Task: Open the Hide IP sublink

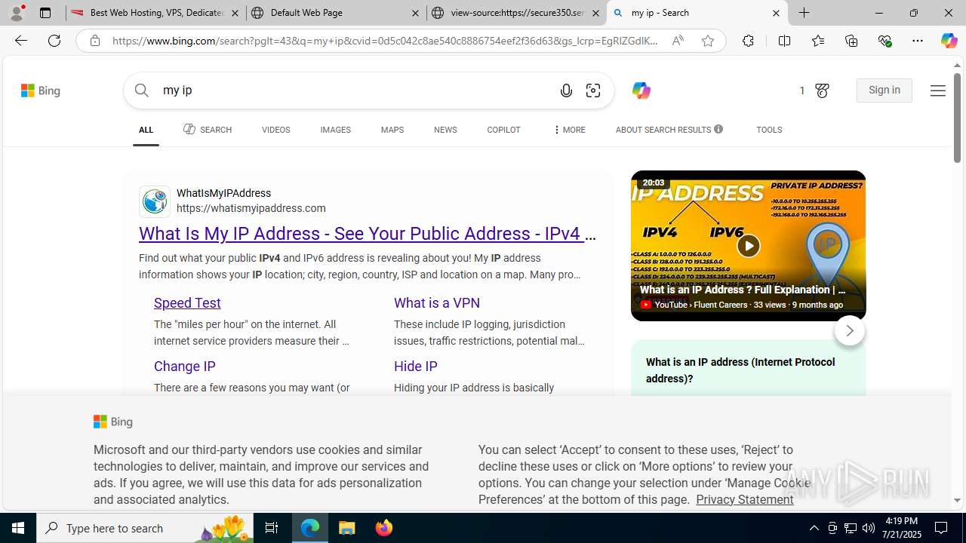Action: click(416, 367)
